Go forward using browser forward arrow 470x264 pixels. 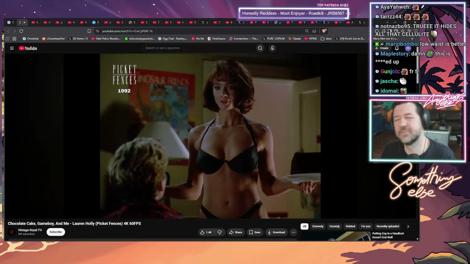[x=14, y=31]
